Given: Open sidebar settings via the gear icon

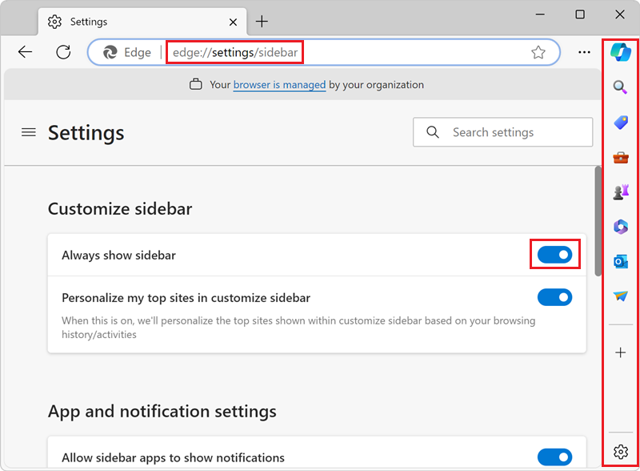Looking at the screenshot, I should [x=620, y=453].
